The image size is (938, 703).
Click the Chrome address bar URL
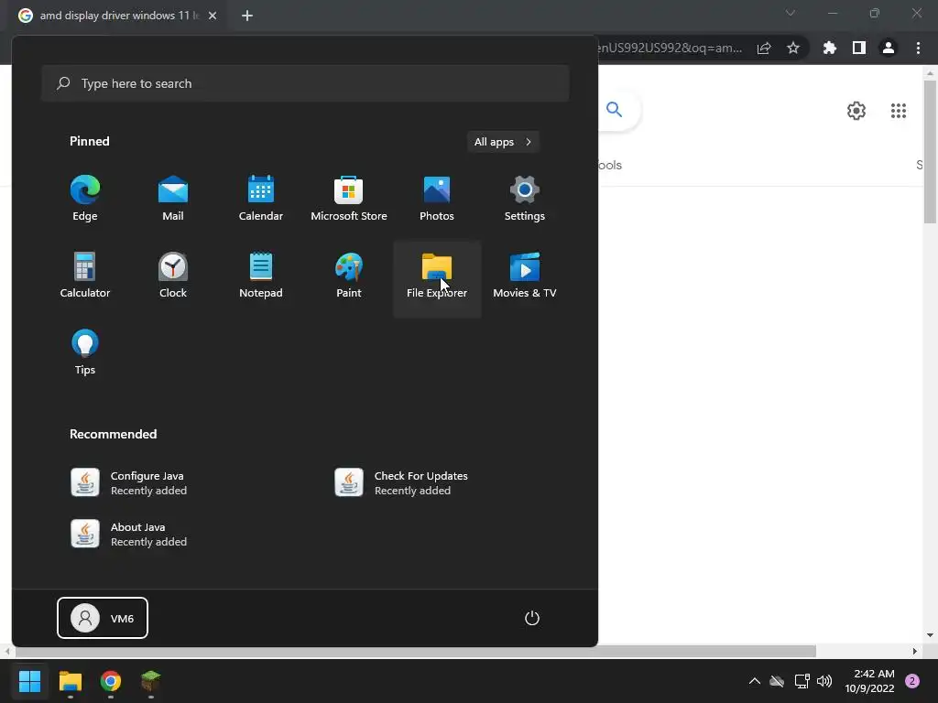point(670,48)
